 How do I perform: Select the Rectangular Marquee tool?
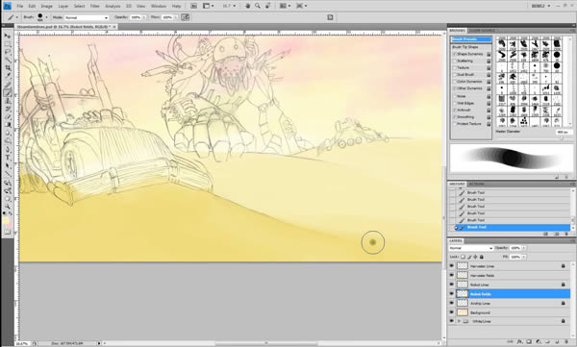click(x=7, y=44)
